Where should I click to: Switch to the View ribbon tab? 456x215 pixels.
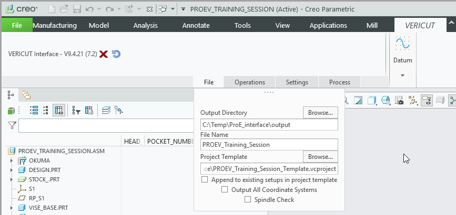282,26
